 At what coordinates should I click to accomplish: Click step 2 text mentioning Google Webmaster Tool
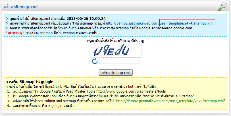(x=103, y=96)
